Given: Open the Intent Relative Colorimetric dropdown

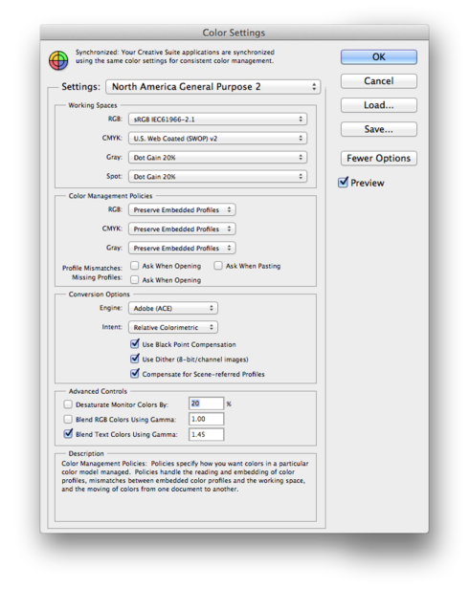Looking at the screenshot, I should [x=173, y=327].
